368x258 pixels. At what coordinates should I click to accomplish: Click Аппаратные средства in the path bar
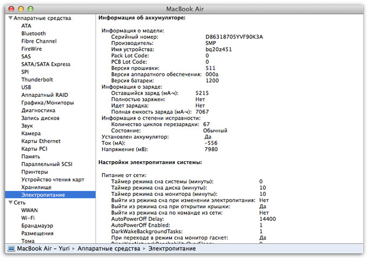tap(109, 249)
